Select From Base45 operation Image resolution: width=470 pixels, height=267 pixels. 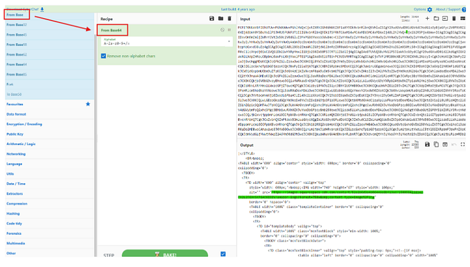pyautogui.click(x=50, y=35)
